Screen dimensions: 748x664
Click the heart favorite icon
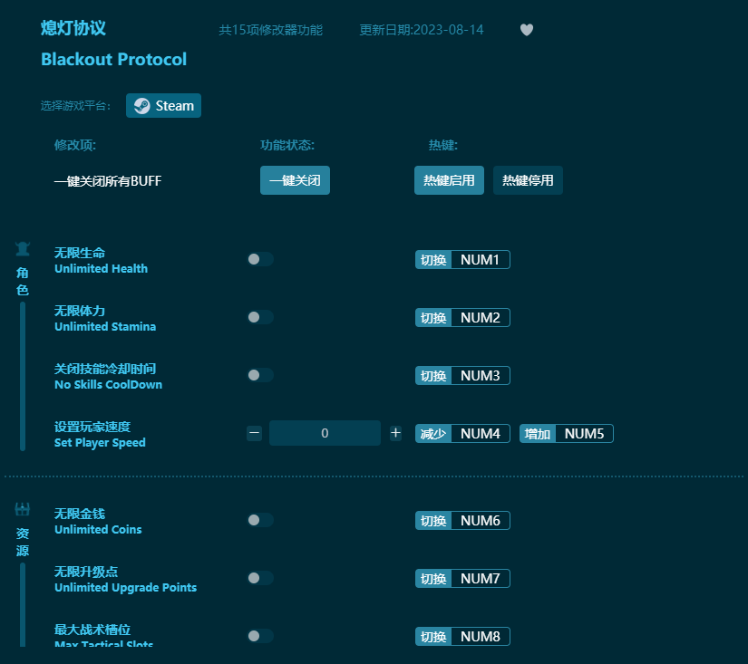pos(527,30)
